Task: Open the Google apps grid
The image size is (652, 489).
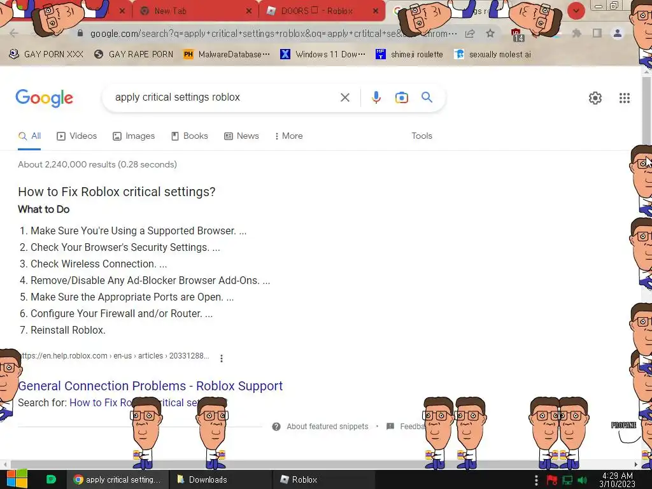Action: (x=624, y=97)
